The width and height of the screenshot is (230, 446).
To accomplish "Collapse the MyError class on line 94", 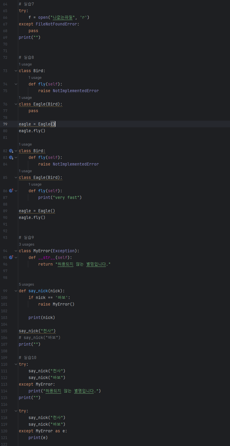I will (x=16, y=251).
